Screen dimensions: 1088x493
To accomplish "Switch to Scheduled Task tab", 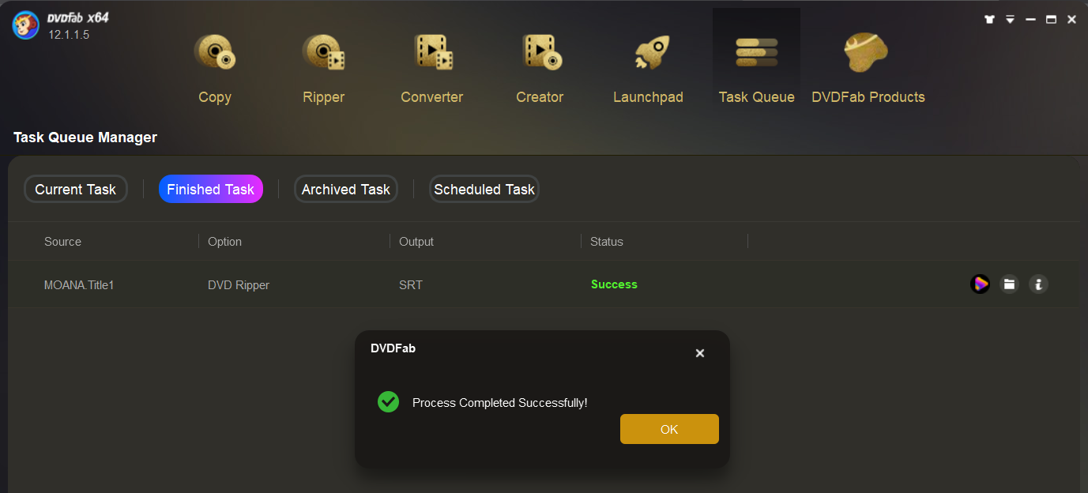I will pyautogui.click(x=484, y=189).
